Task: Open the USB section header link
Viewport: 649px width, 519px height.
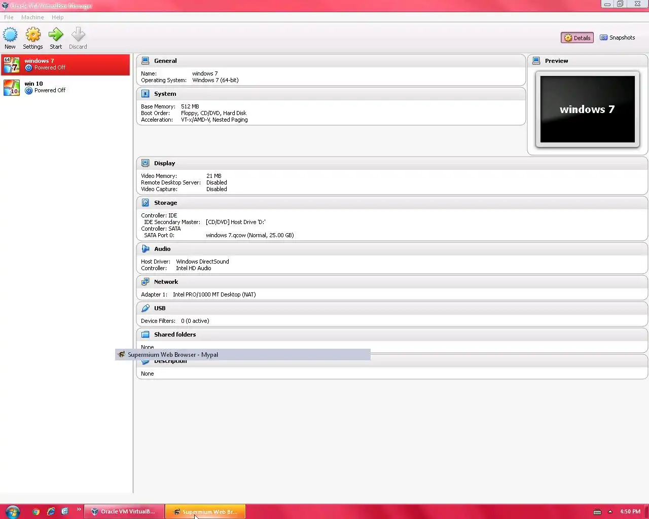Action: [160, 308]
